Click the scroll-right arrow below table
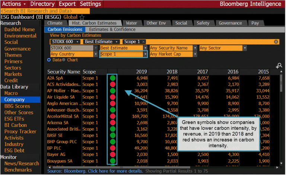Viewport: 286px width, 175px height. click(x=277, y=167)
